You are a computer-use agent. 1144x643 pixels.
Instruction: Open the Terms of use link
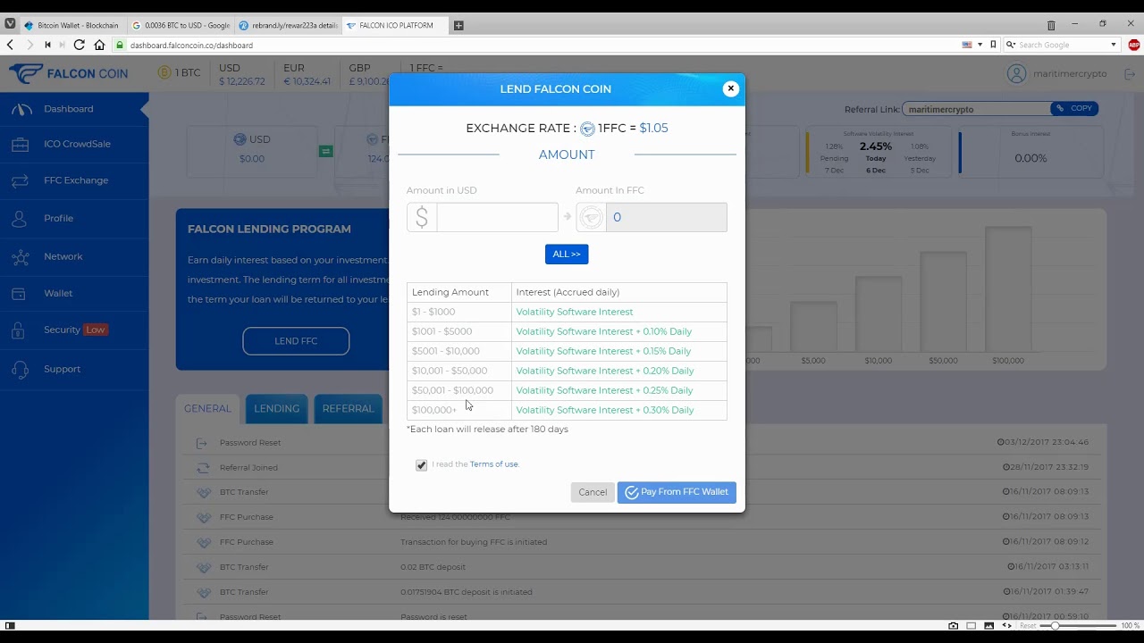494,464
